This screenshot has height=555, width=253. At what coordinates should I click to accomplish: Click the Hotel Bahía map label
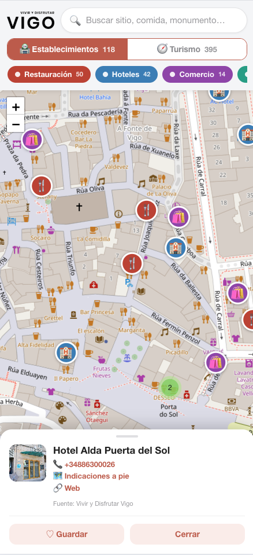coord(95,97)
